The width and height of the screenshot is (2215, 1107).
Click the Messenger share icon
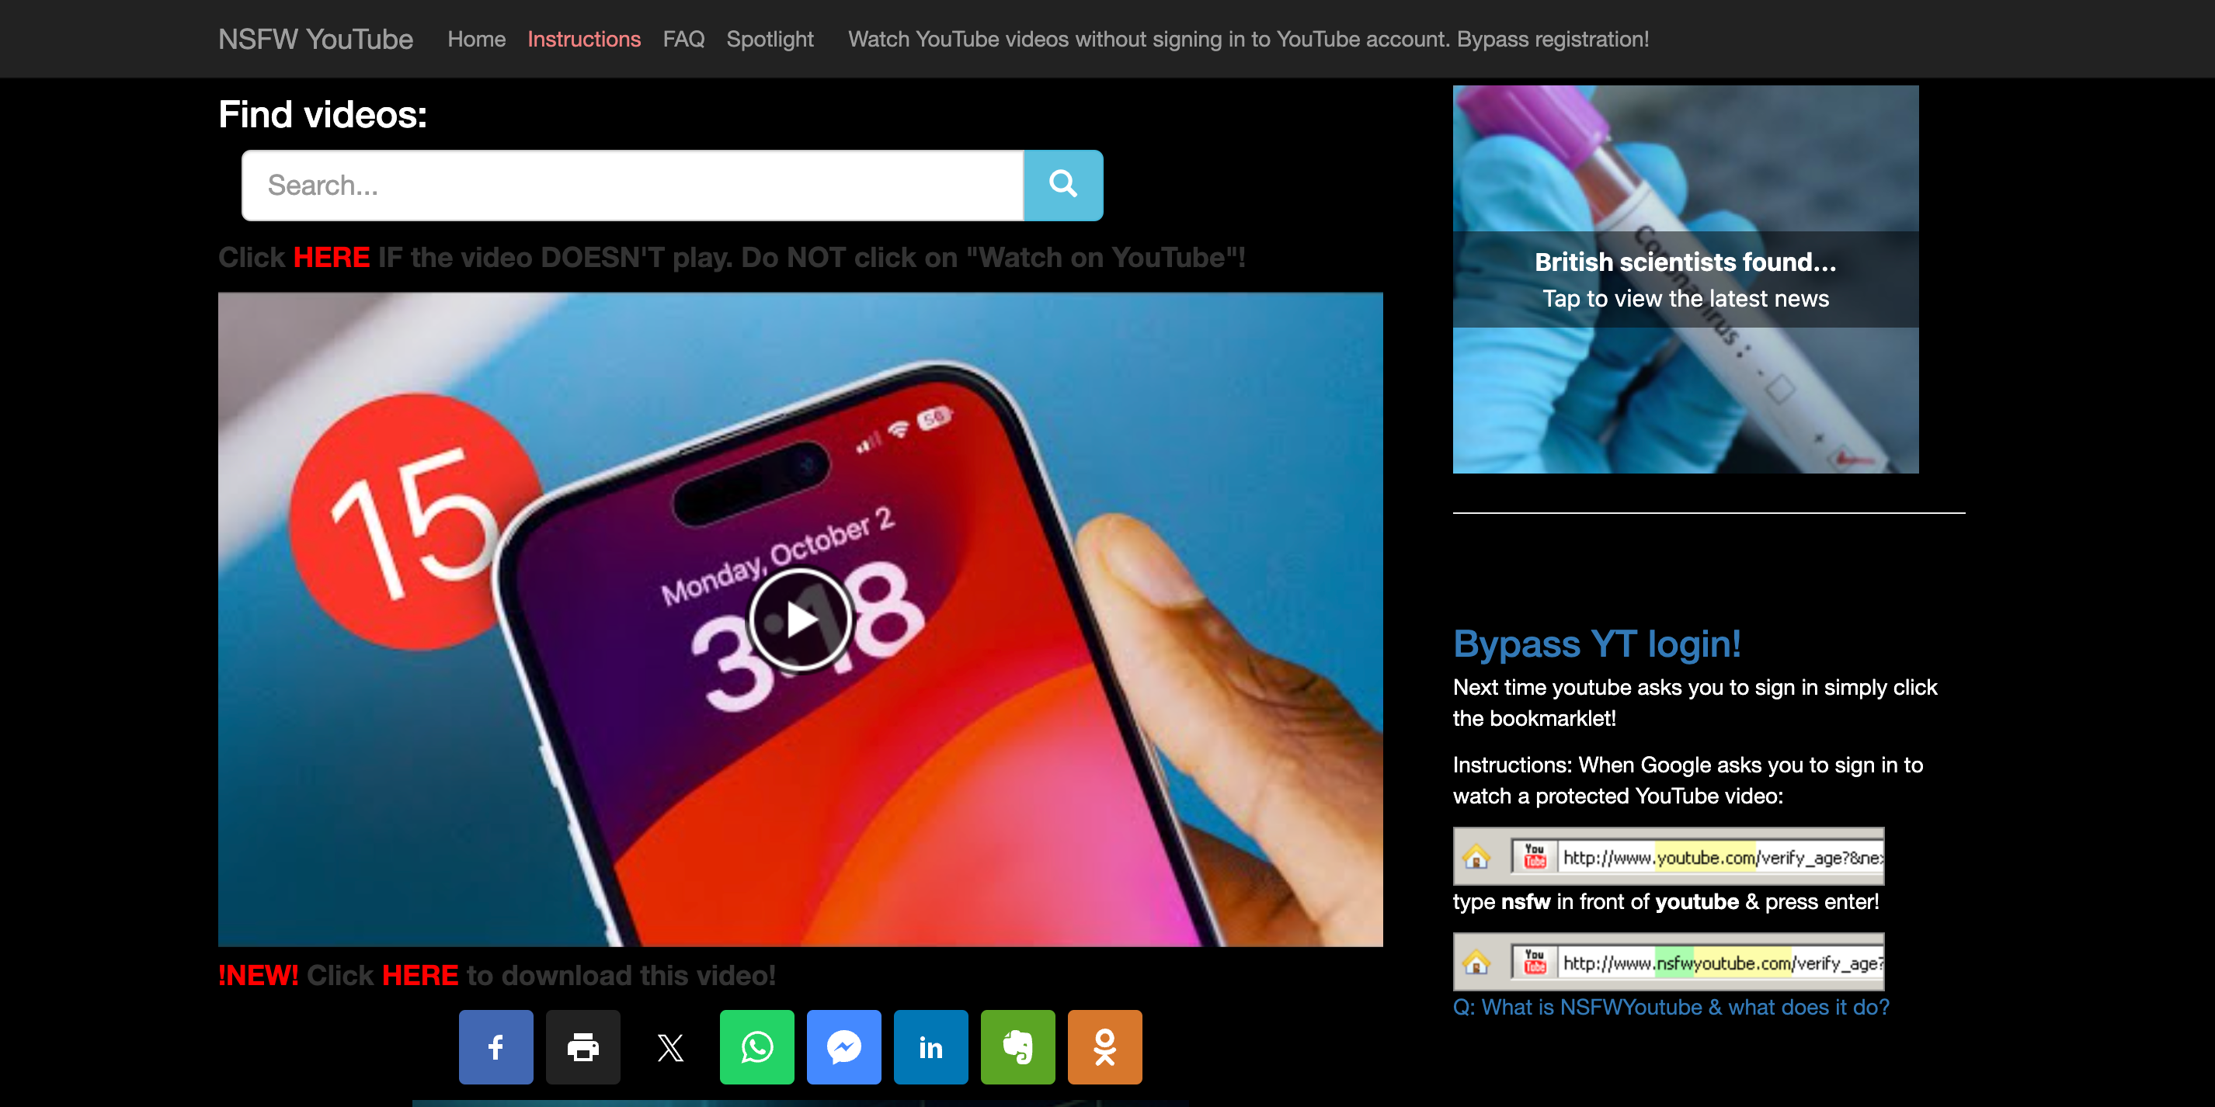845,1046
